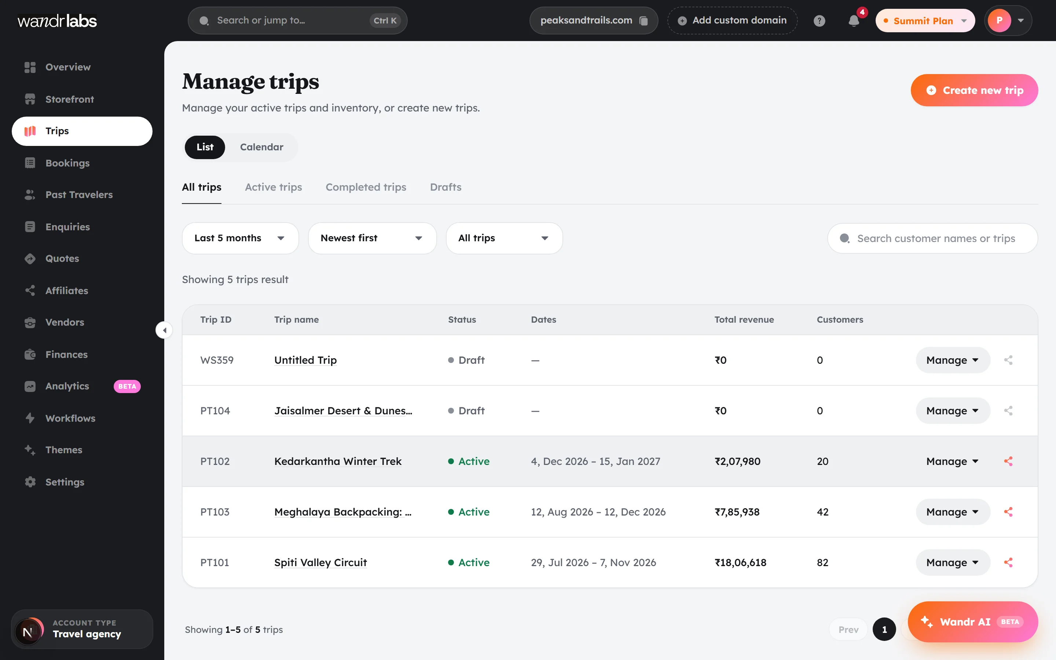Share the Untitled Trip row
The image size is (1056, 660).
pos(1008,360)
